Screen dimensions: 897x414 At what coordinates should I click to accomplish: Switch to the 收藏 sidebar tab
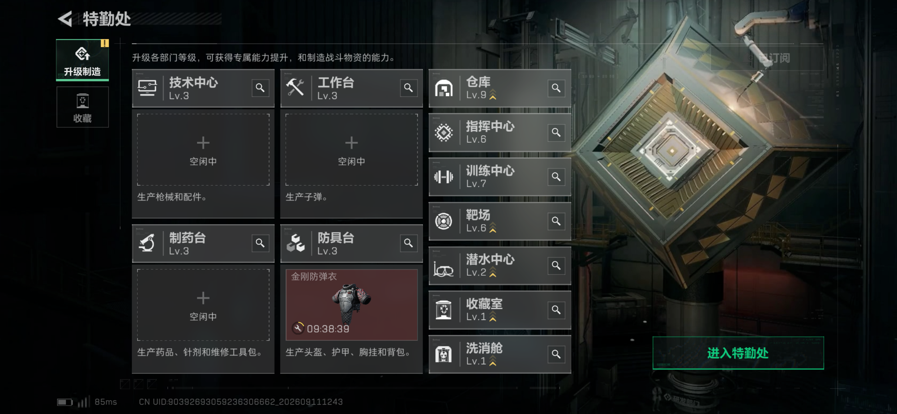82,107
